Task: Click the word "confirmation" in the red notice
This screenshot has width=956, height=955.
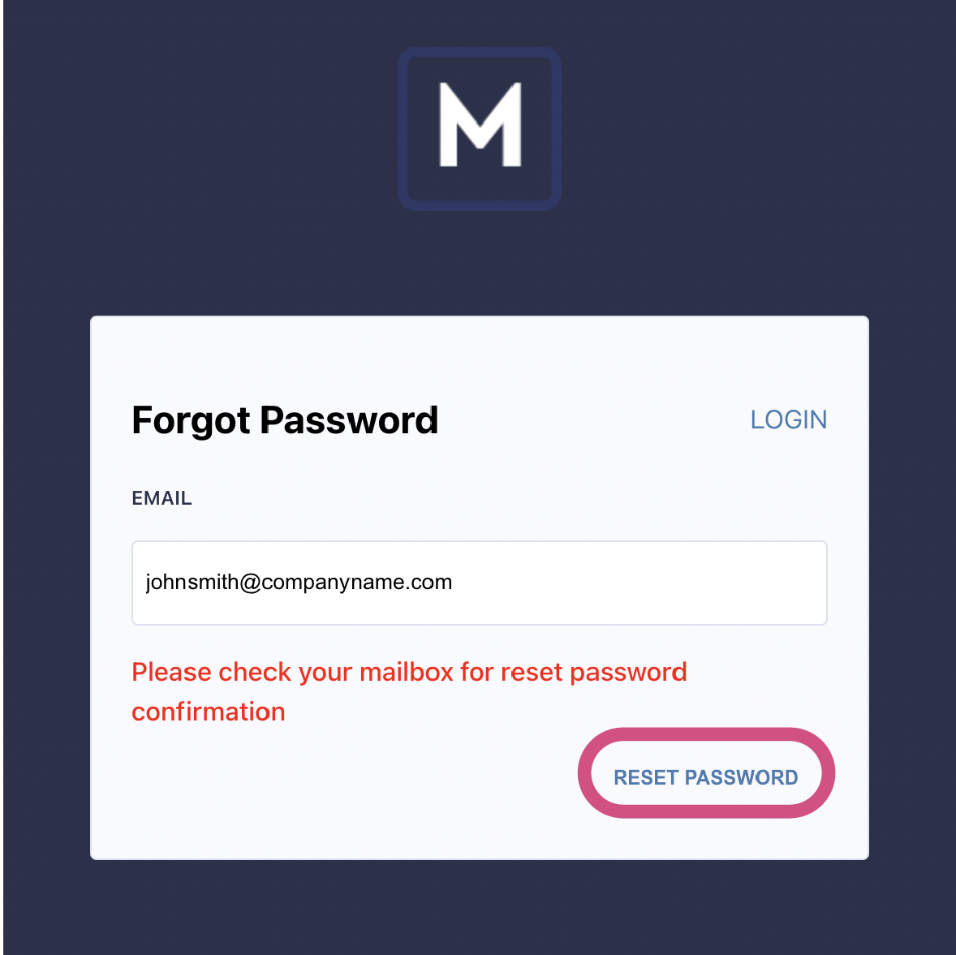Action: point(209,712)
